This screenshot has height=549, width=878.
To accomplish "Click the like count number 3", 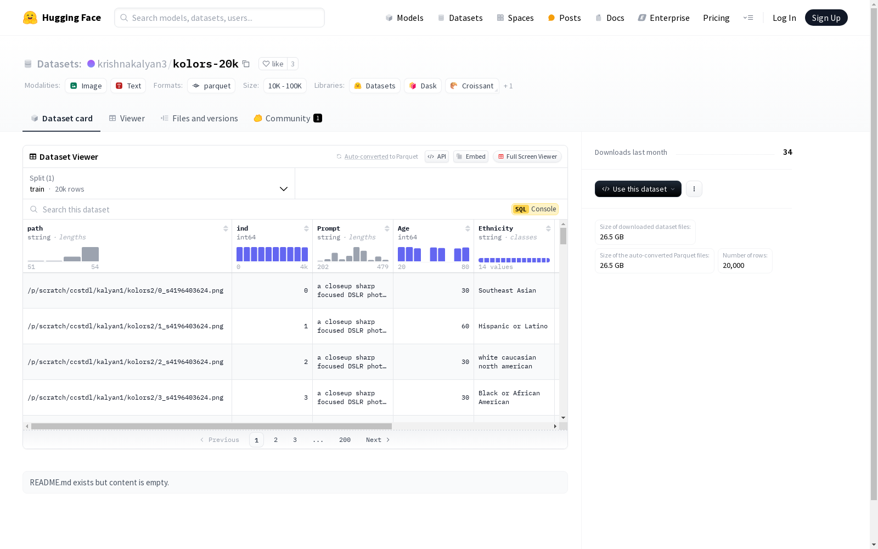I will point(292,64).
